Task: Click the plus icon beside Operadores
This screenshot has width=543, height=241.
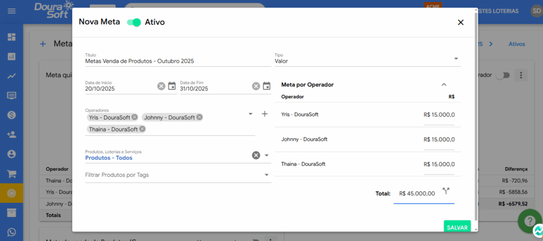Action: [265, 114]
